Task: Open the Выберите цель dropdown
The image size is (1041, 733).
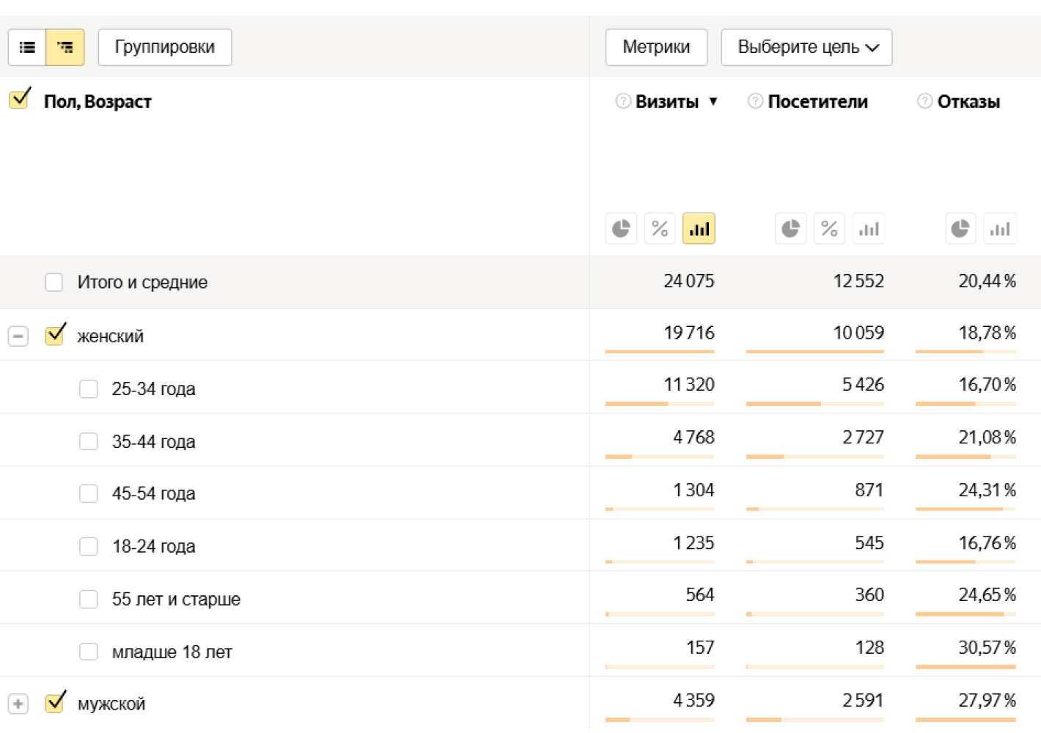Action: [x=806, y=48]
